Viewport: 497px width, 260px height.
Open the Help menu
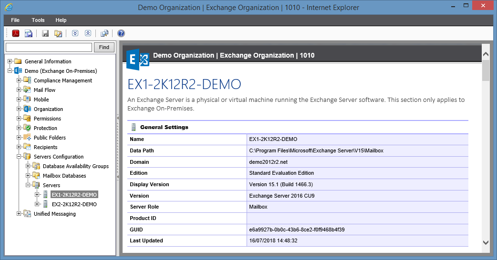(61, 20)
